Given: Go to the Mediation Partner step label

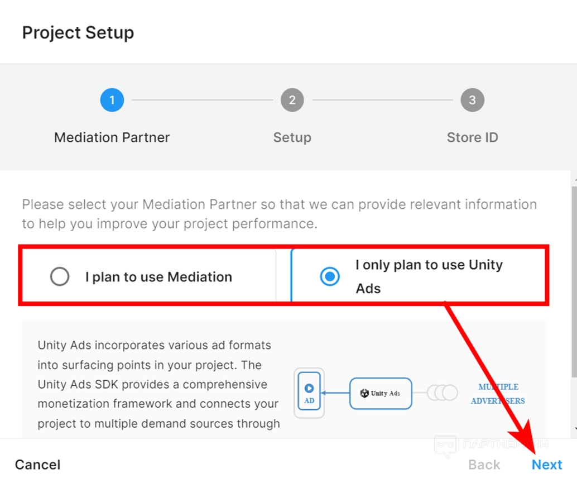Looking at the screenshot, I should (112, 137).
